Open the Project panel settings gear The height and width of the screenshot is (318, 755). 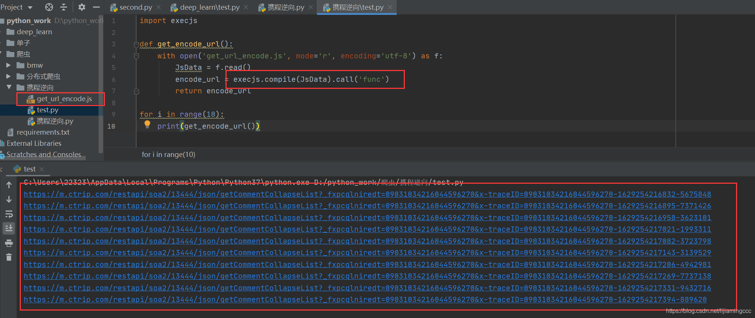click(82, 7)
